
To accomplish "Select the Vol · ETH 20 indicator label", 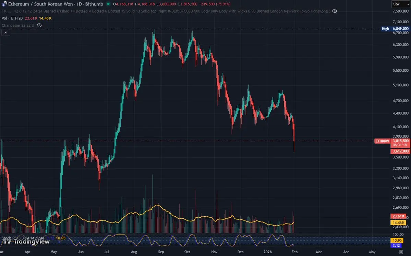I will [x=12, y=18].
